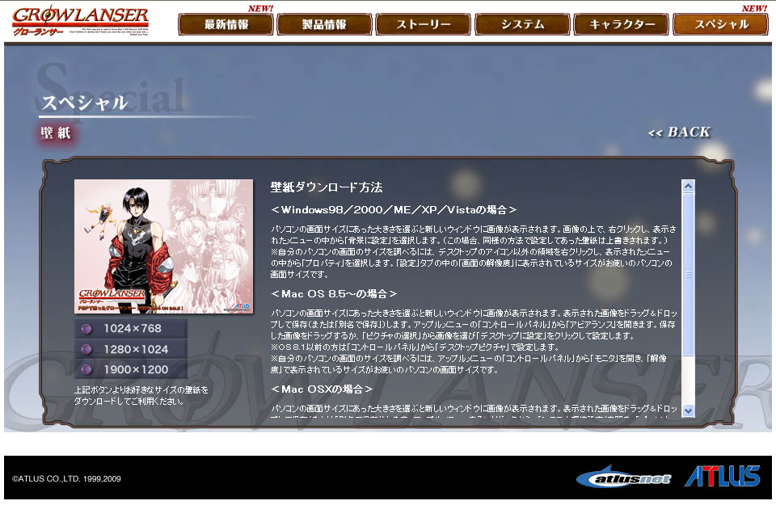The width and height of the screenshot is (776, 505).
Task: Click the 上記ボタンより download note text
Action: point(141,395)
